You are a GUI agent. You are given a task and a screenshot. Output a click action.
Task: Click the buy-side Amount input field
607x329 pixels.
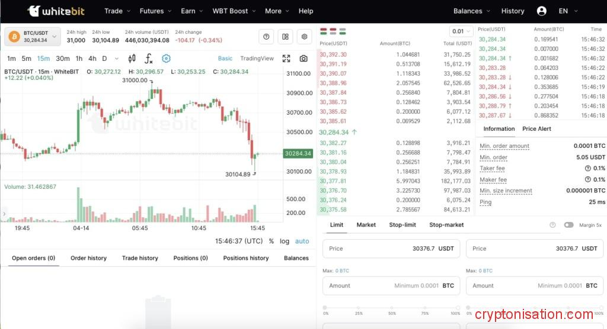click(x=391, y=286)
